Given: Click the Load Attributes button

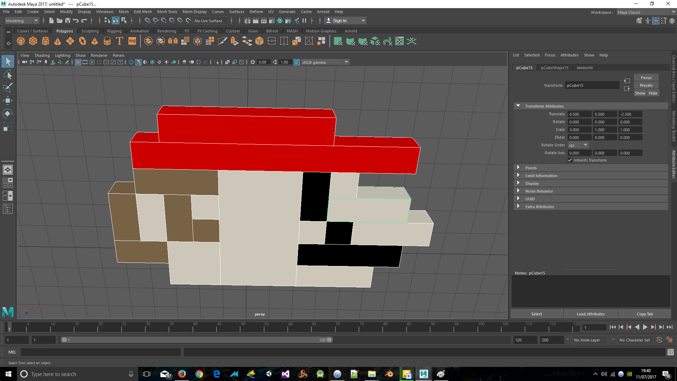Looking at the screenshot, I should [x=591, y=314].
